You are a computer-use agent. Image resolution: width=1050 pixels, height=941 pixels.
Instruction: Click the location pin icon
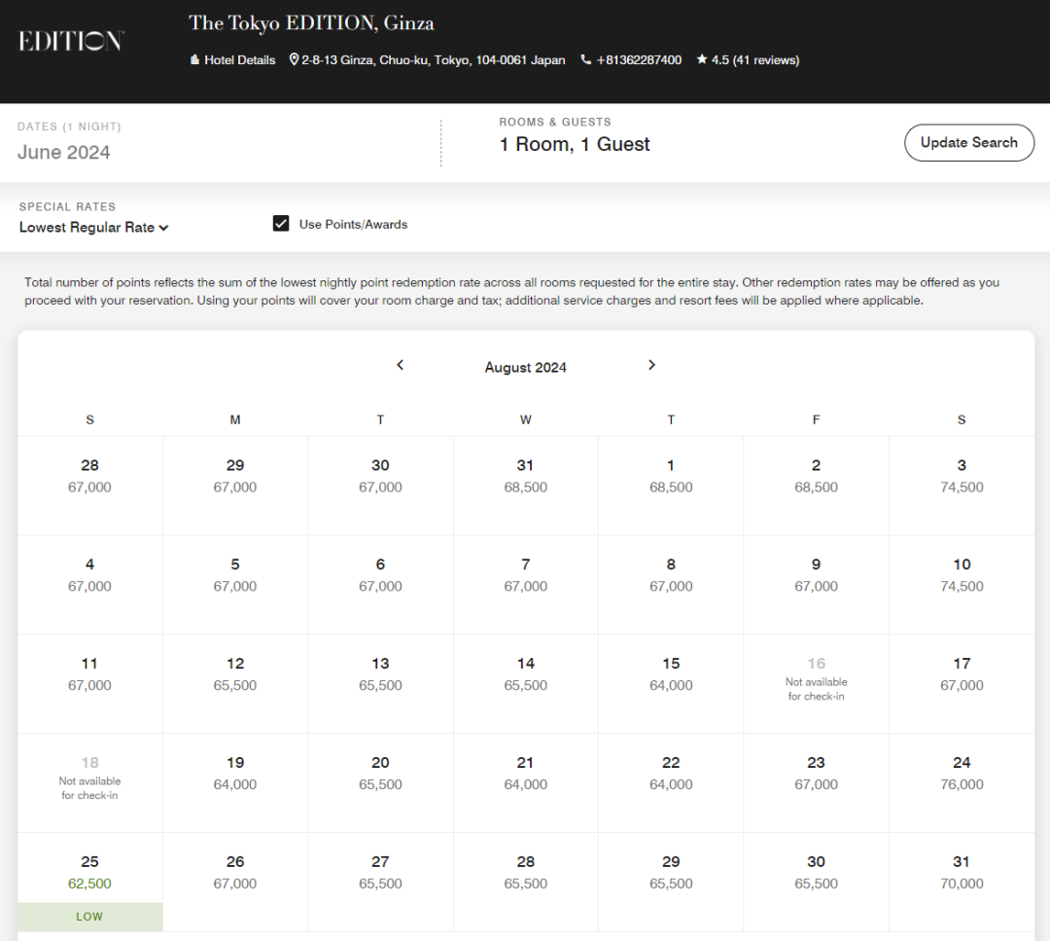(295, 60)
